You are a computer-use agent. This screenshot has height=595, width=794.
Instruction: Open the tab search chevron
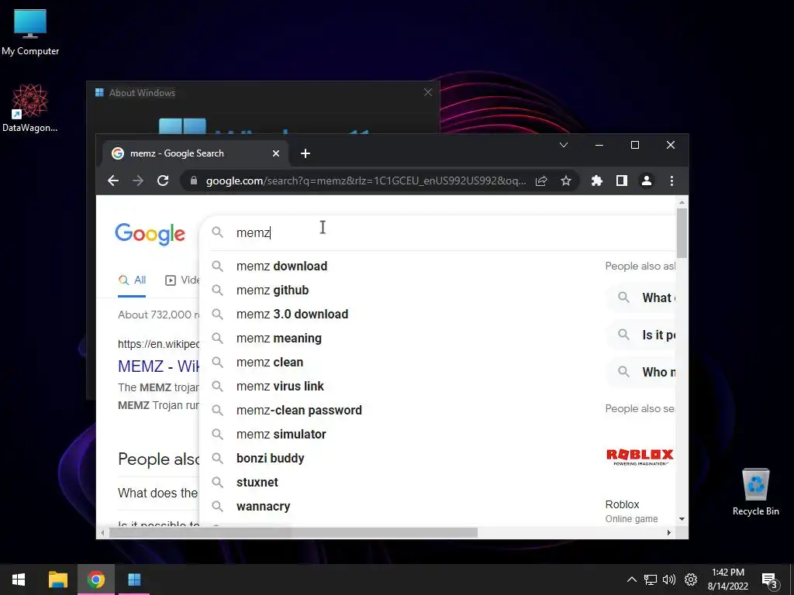[x=564, y=145]
